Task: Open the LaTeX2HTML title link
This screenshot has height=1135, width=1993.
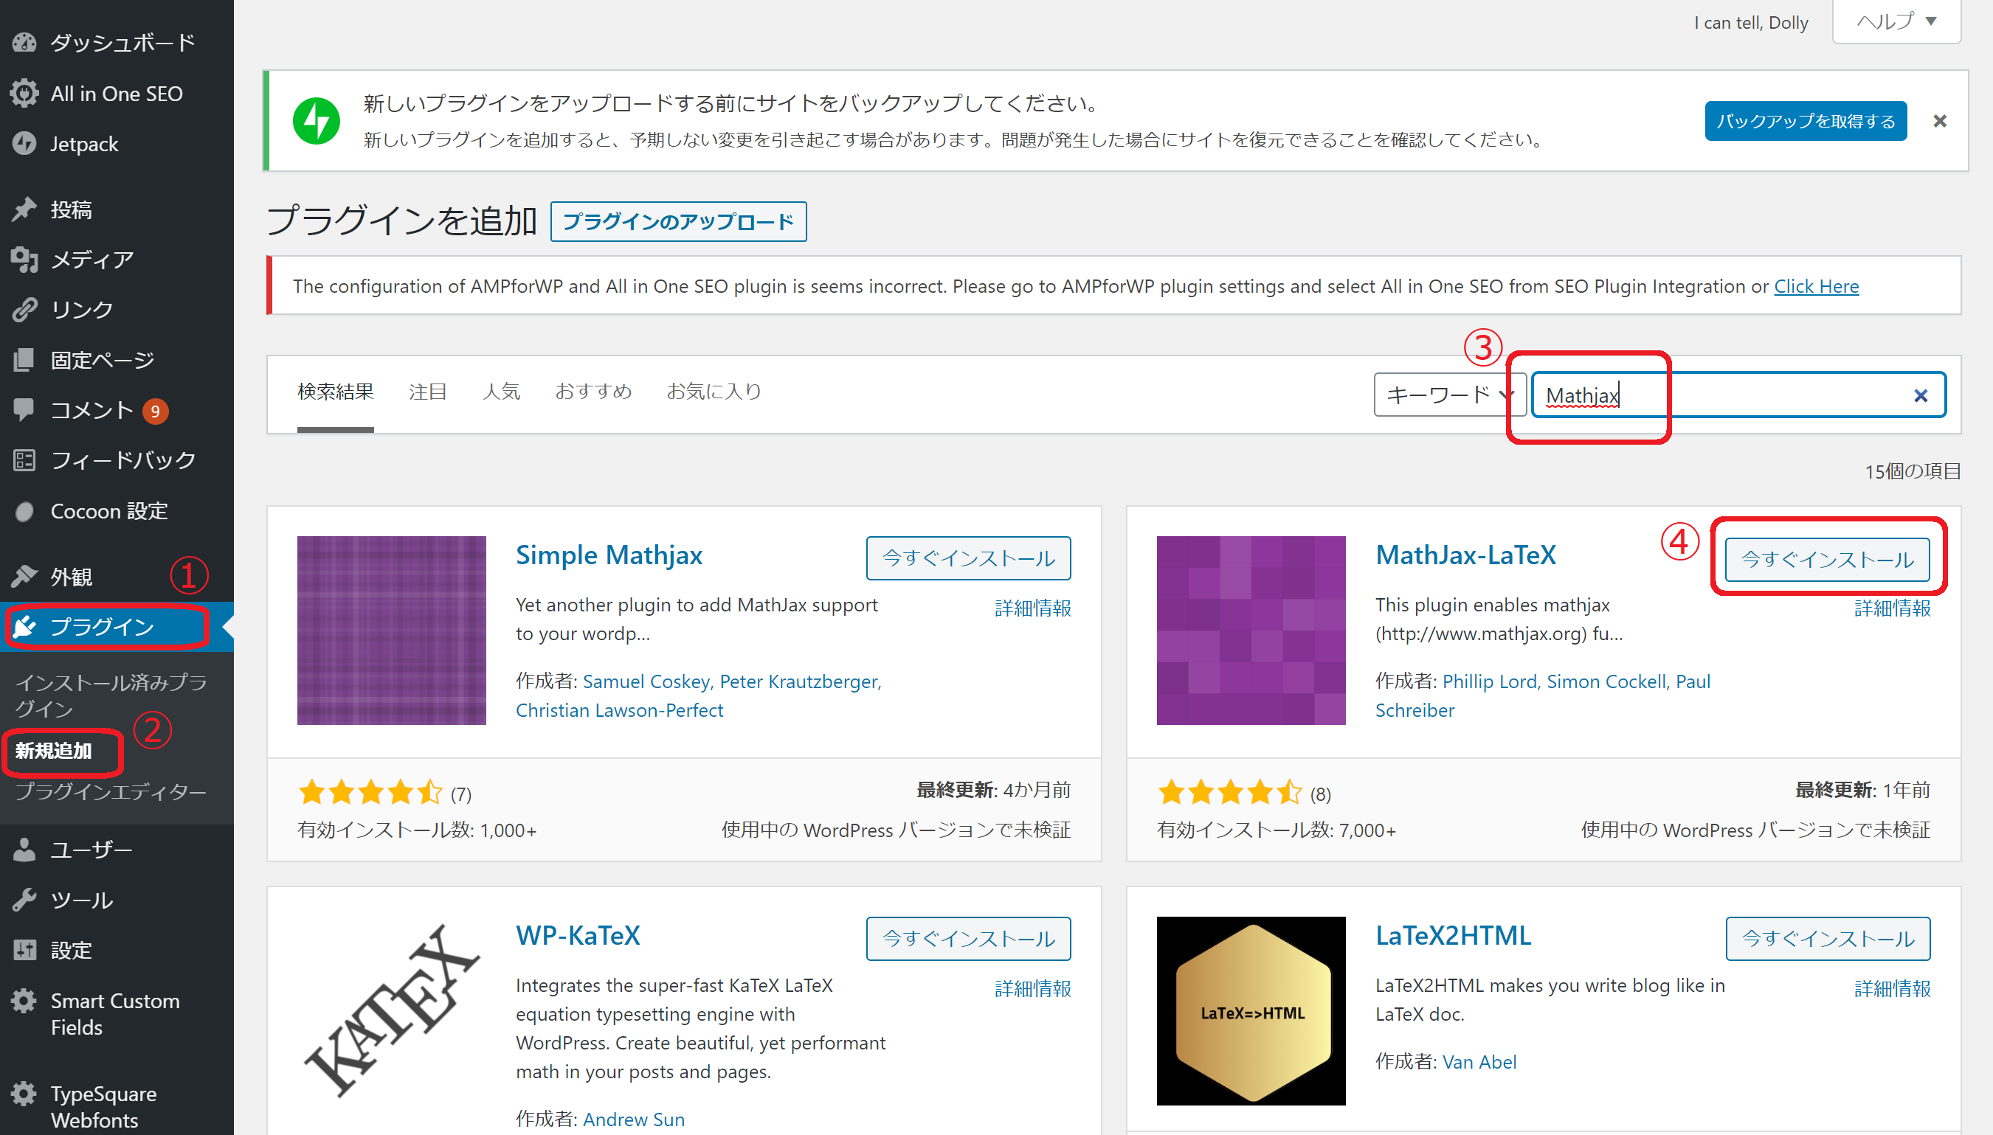Action: coord(1454,934)
